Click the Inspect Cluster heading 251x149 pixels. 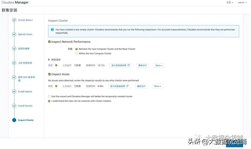click(58, 21)
